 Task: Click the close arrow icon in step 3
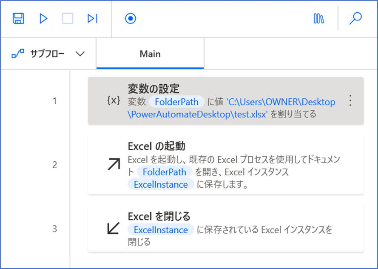point(113,228)
